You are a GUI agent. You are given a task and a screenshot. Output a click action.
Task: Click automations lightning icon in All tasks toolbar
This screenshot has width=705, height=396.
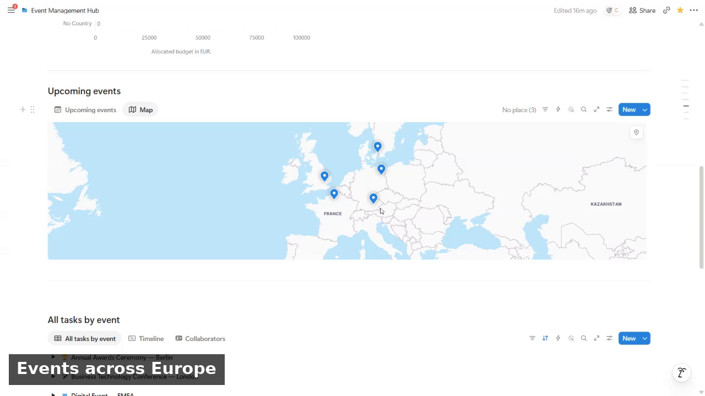click(x=558, y=338)
